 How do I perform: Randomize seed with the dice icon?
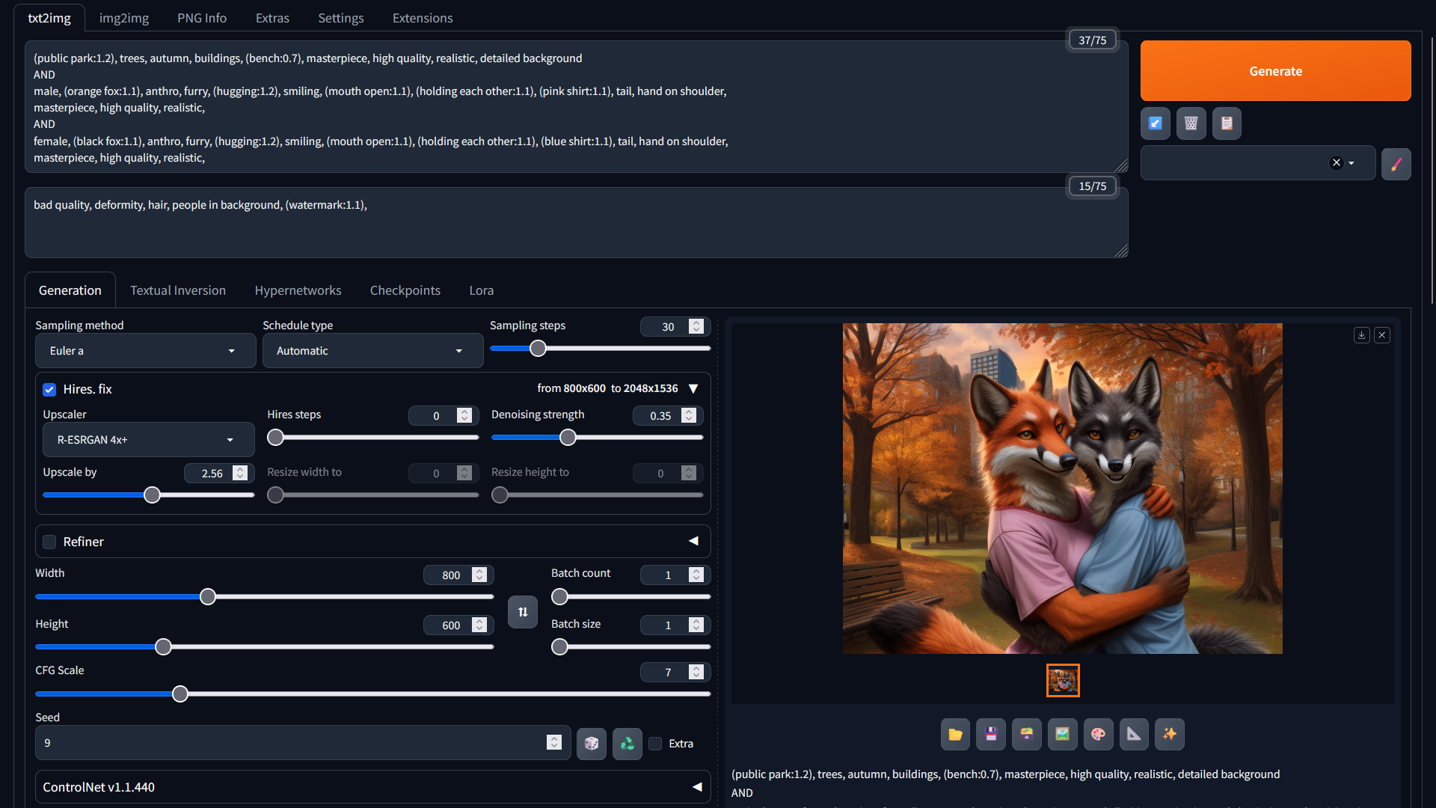[591, 744]
